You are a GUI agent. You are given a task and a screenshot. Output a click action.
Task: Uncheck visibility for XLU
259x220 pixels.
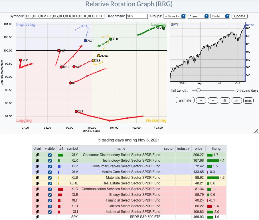point(50,206)
